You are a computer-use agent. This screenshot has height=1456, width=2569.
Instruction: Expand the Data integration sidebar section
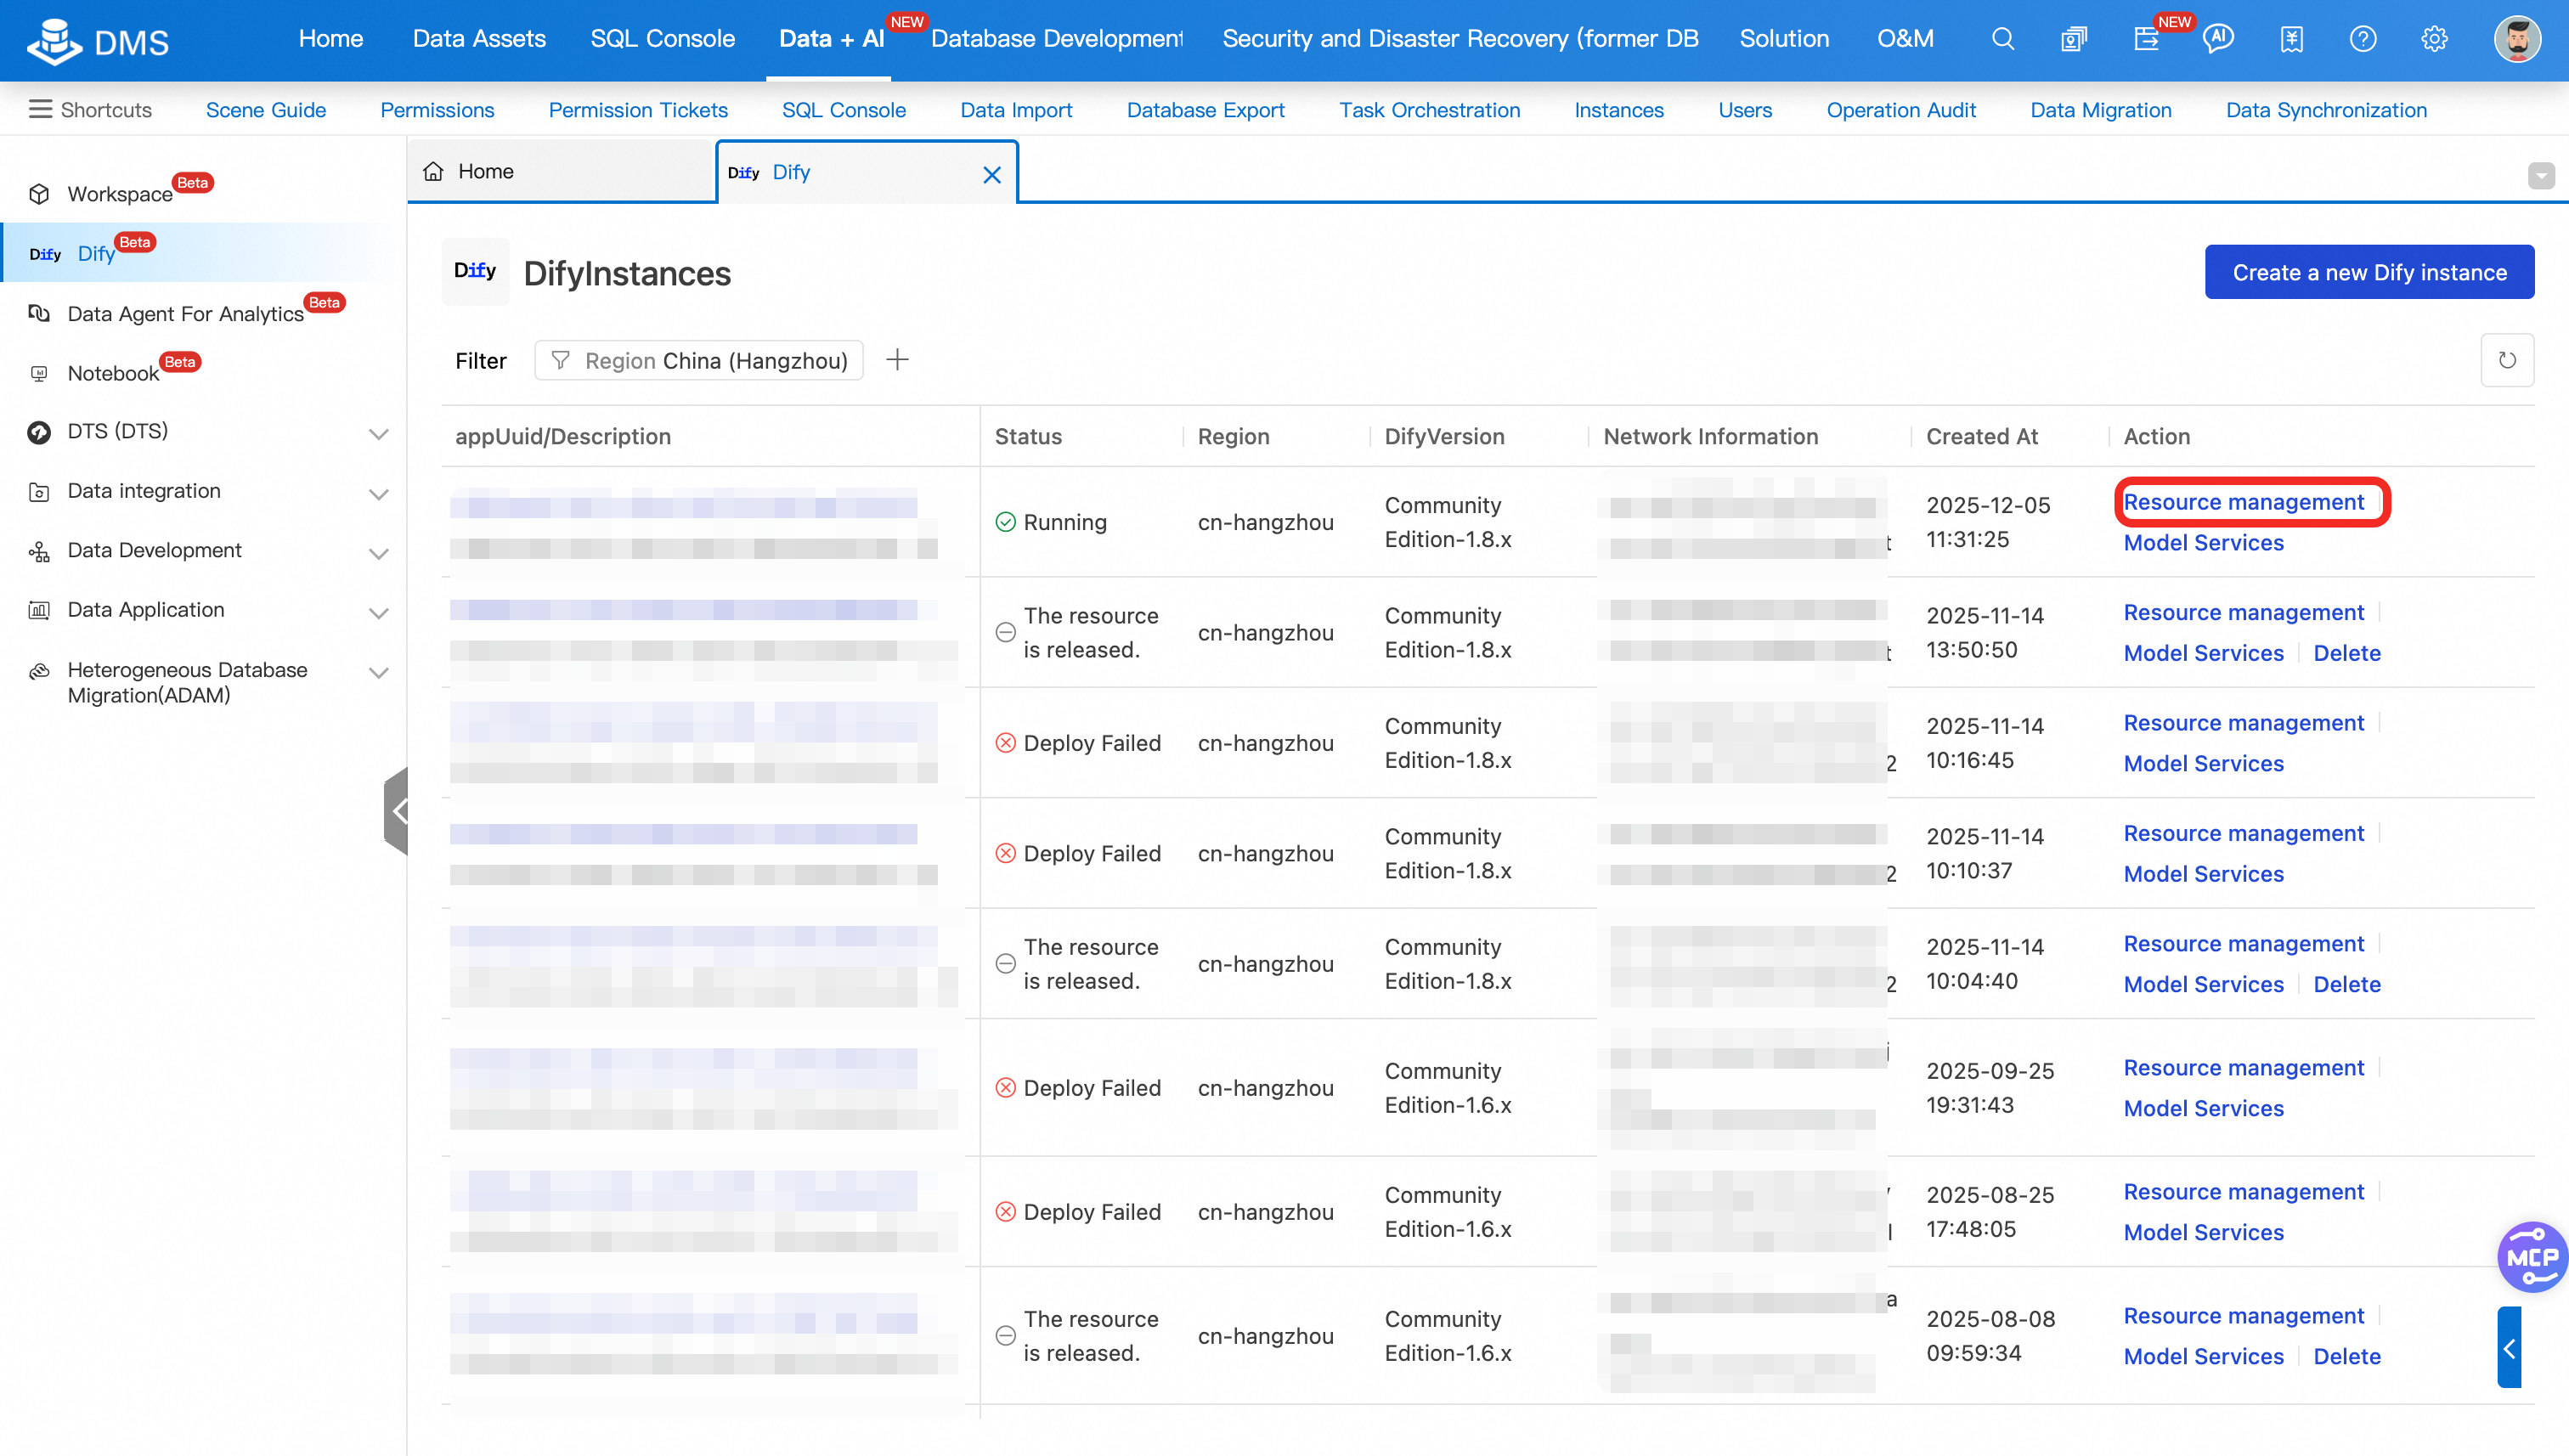click(x=378, y=493)
